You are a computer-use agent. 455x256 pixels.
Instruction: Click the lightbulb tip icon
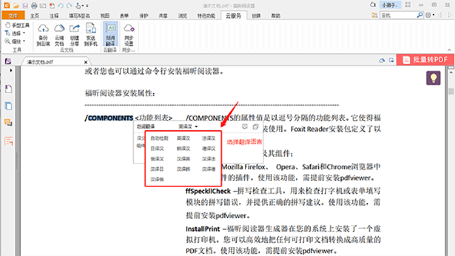(434, 78)
